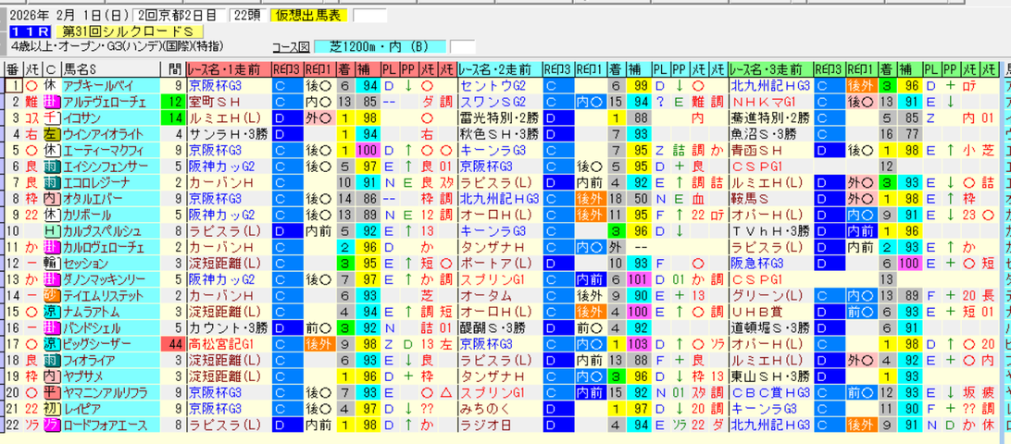The height and width of the screenshot is (444, 1011).
Task: Select the 第31回シルクロードS race title
Action: click(130, 31)
